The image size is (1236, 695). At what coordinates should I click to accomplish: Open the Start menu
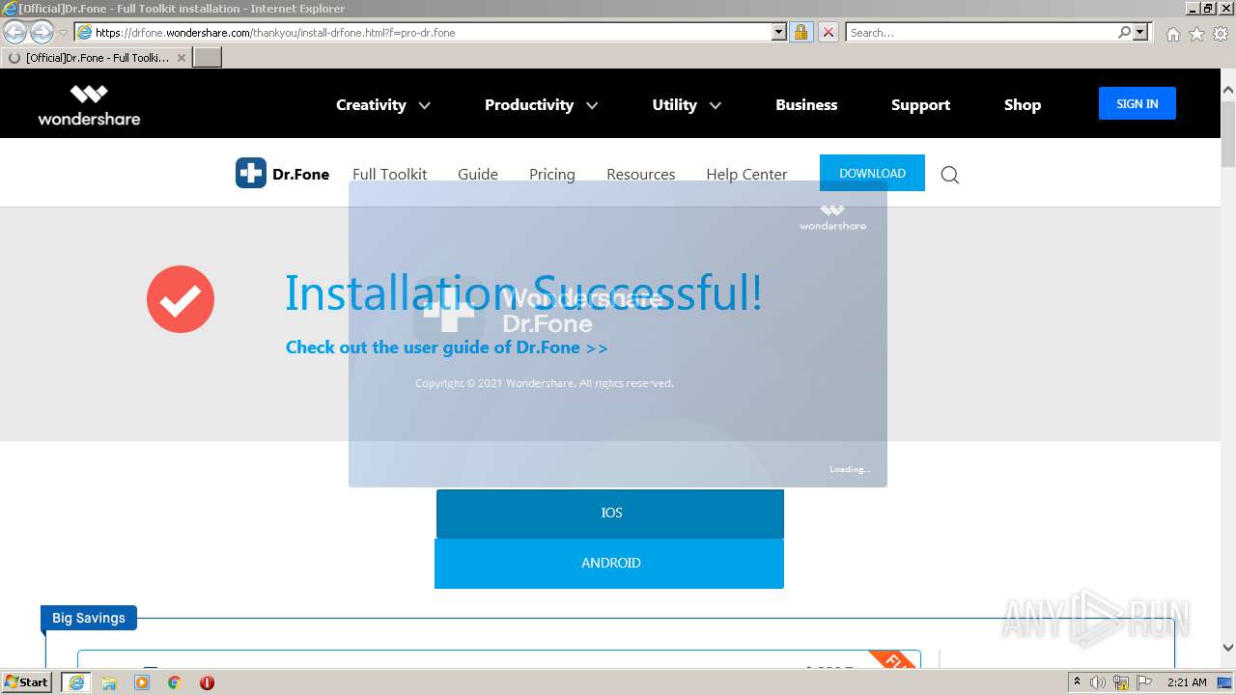click(x=27, y=682)
